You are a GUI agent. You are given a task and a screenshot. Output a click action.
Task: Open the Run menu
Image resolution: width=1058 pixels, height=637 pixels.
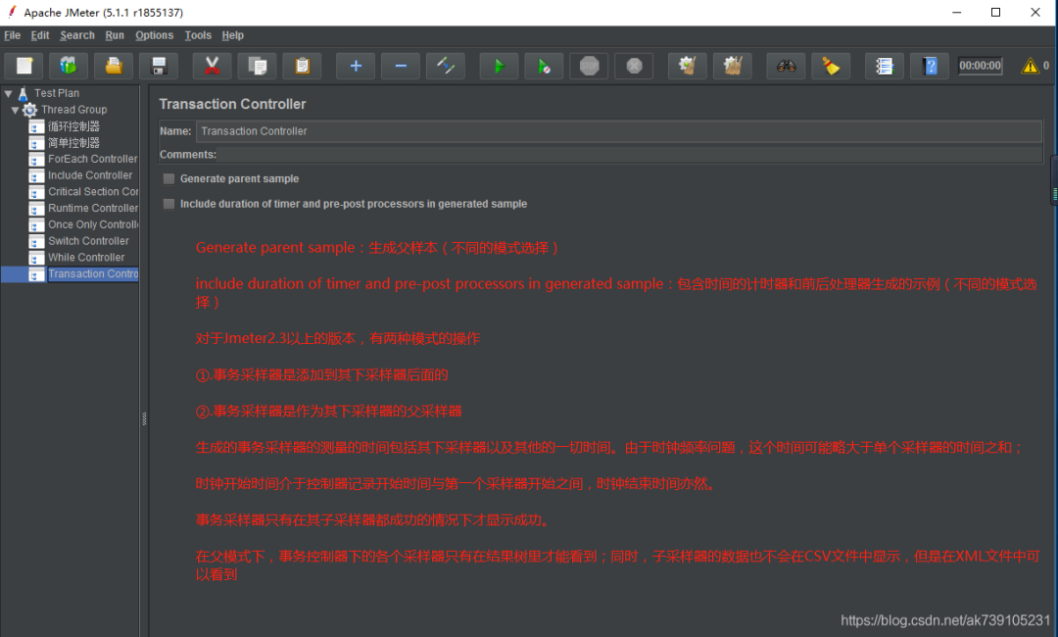click(115, 35)
